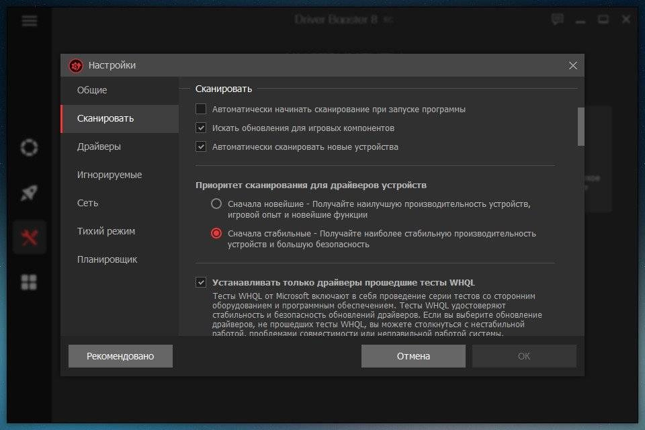Viewport: 645px width, 430px height.
Task: Click the 'Настройки' dialog title text
Action: tap(112, 65)
